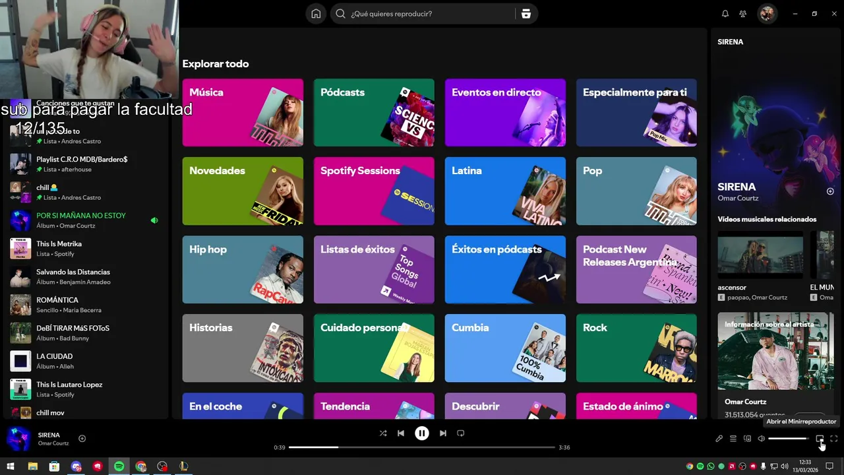Open the 'chill mov' library item

pos(86,413)
